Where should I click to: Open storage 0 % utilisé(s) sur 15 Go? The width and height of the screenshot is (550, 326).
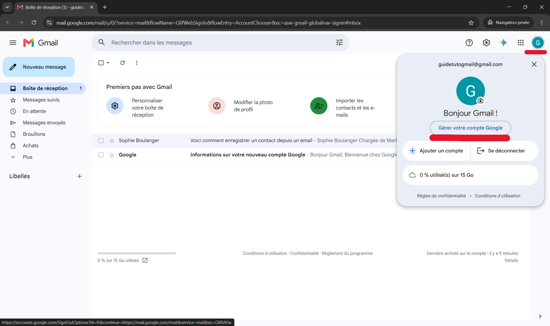470,175
